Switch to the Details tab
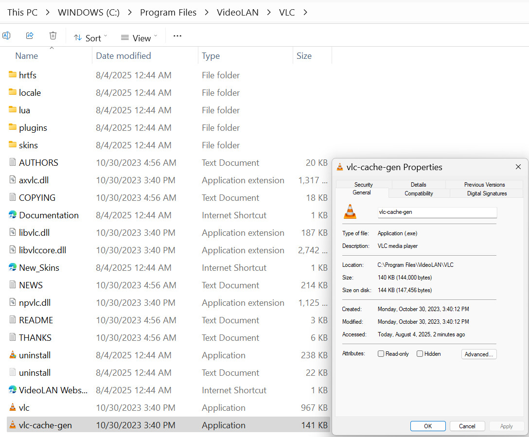Viewport: 529px width, 437px height. 418,184
